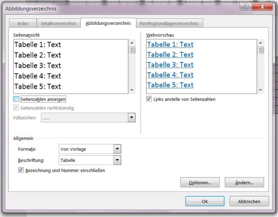Uncheck Links anstelle von Seitenzahlen
The width and height of the screenshot is (278, 217).
[x=149, y=99]
